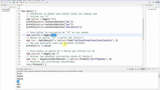The image size is (160, 90).
Task: Open the Outline view menu
Action: (159, 7)
